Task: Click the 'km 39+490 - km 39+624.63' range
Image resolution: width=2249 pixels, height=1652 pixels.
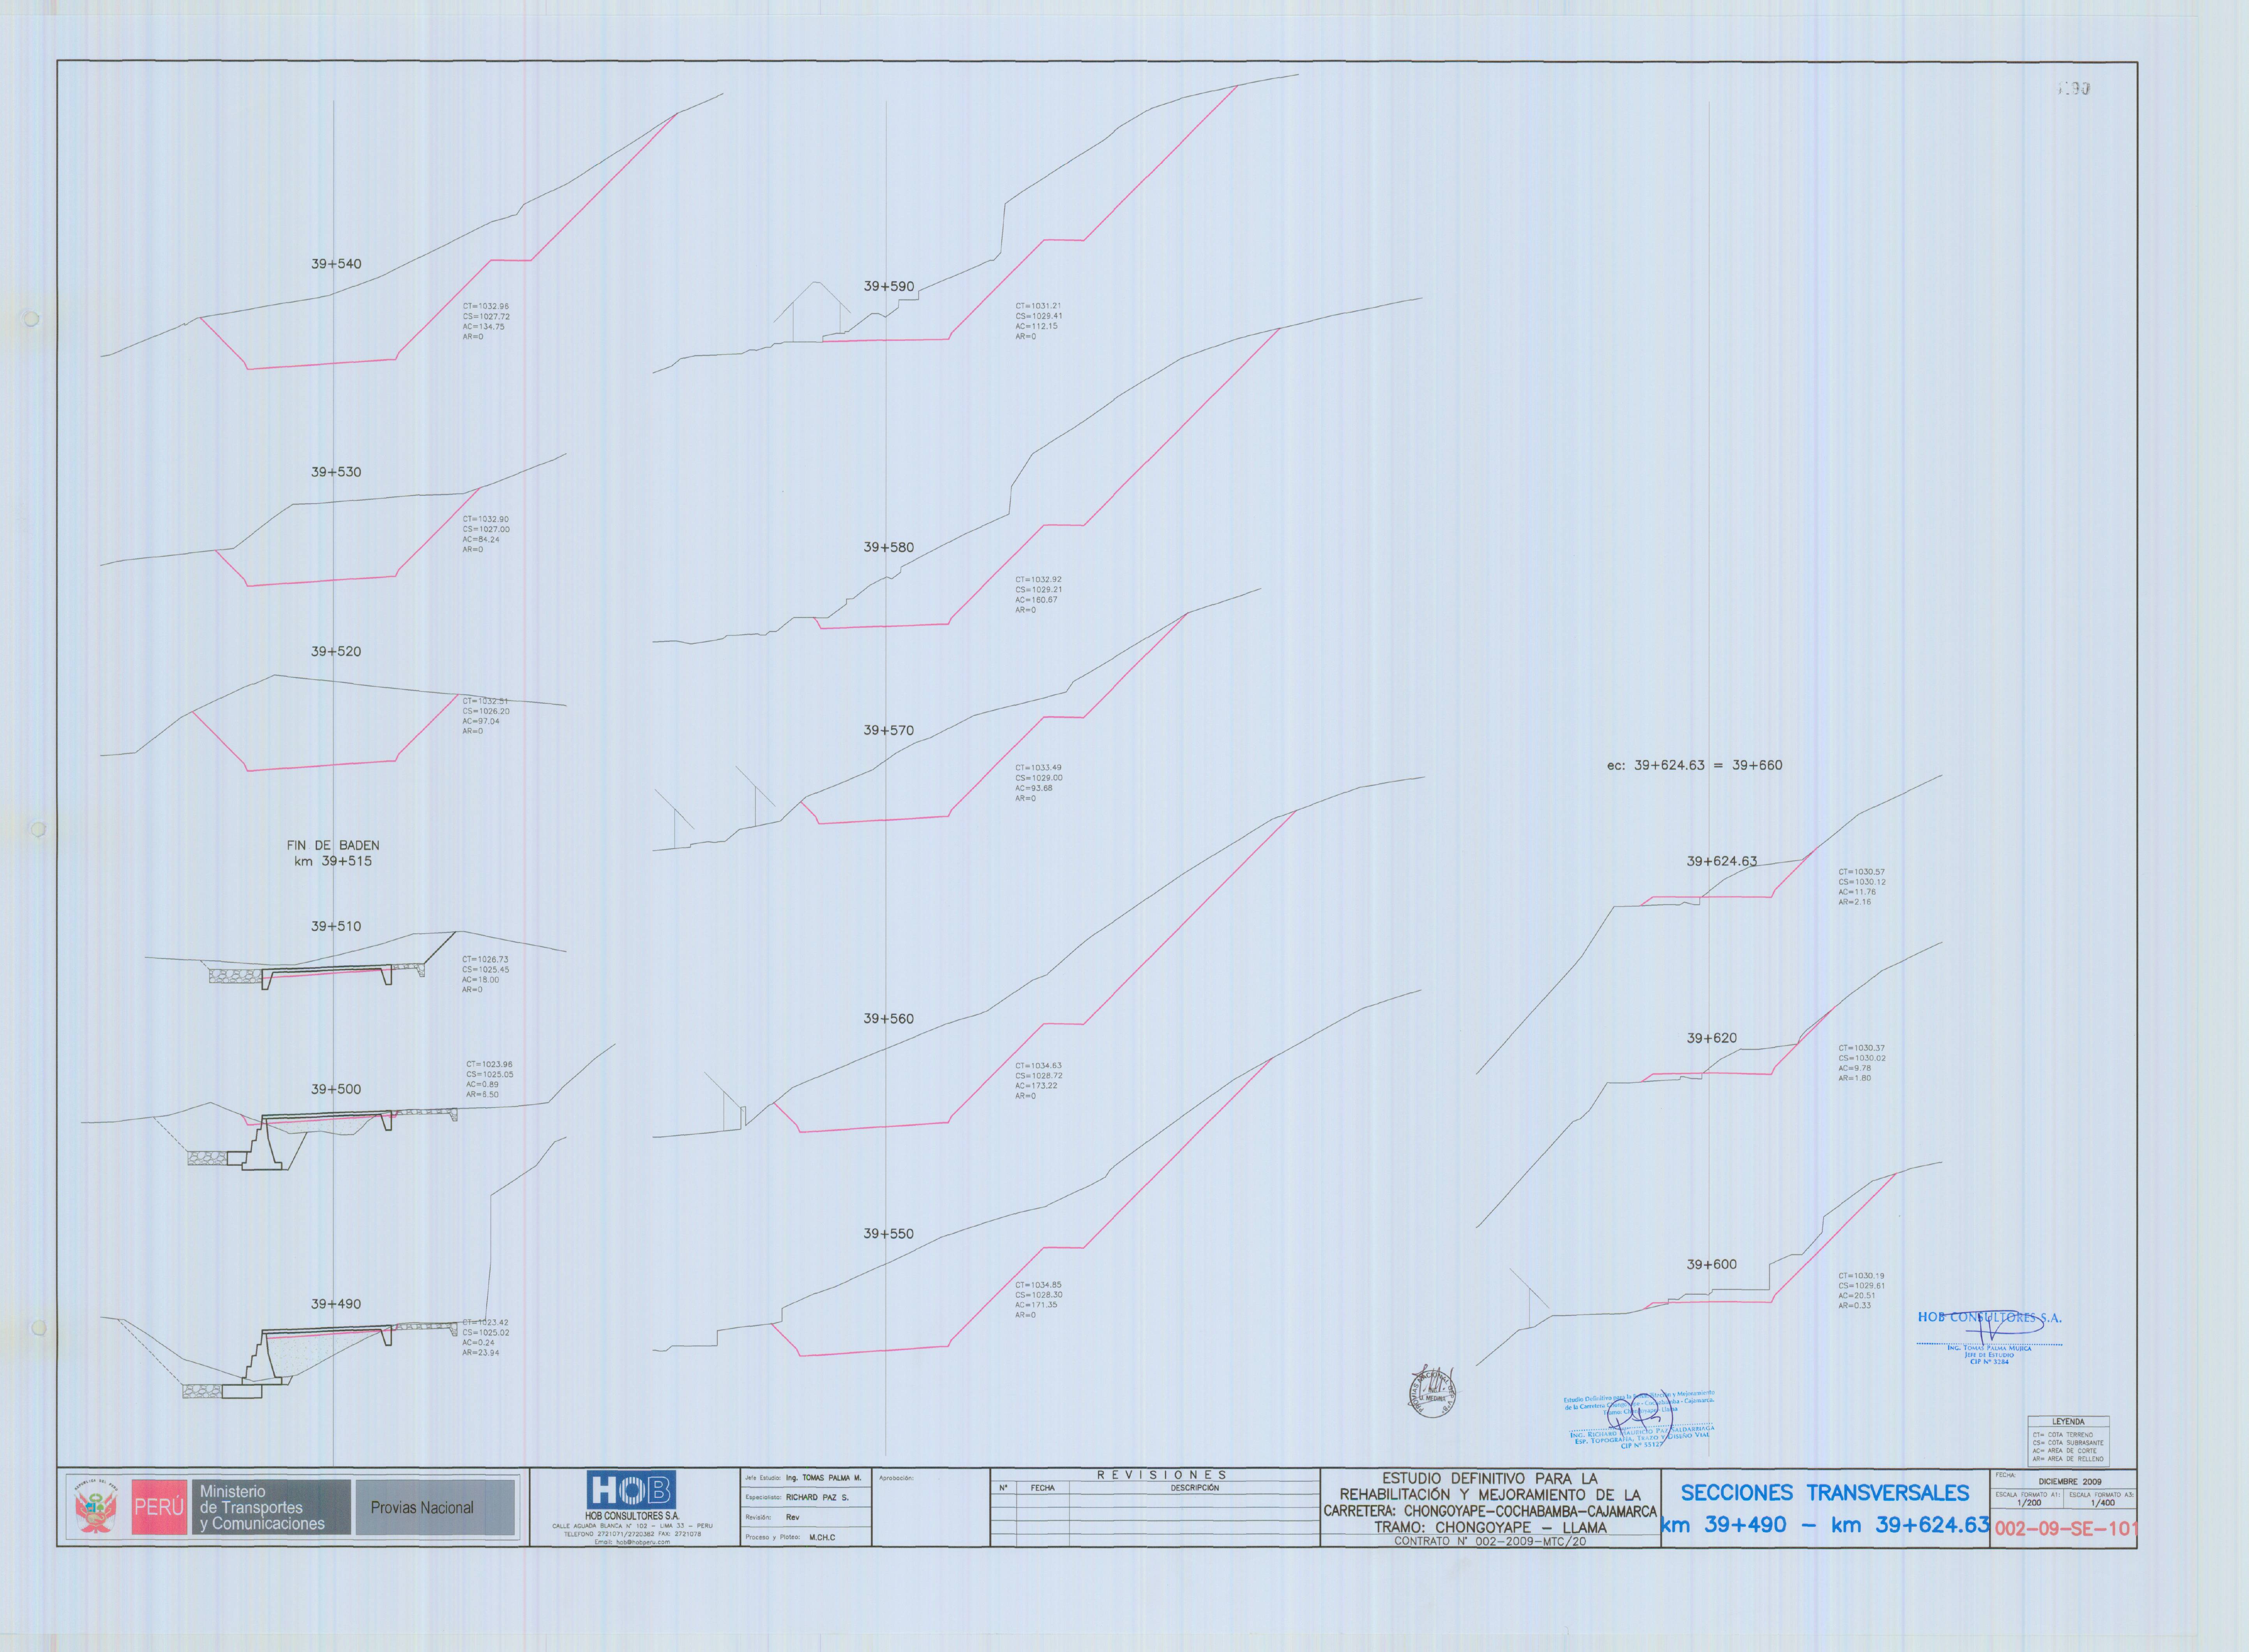Action: (x=1825, y=1525)
